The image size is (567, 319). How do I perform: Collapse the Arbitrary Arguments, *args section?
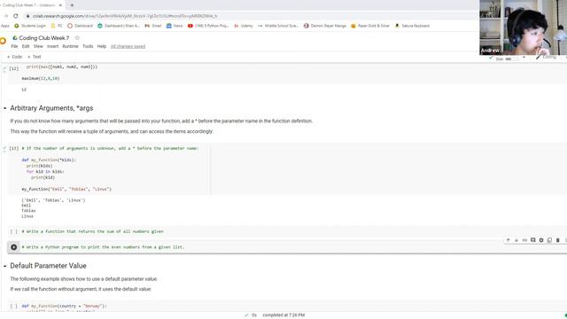pos(5,108)
